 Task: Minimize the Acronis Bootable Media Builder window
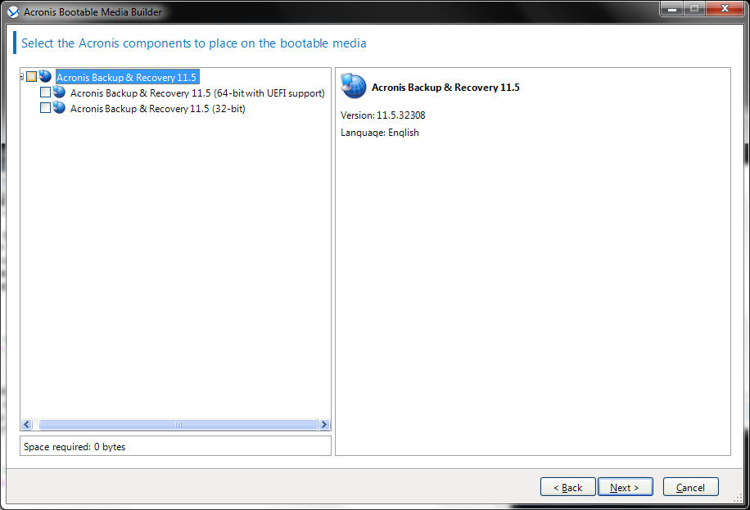pos(672,9)
